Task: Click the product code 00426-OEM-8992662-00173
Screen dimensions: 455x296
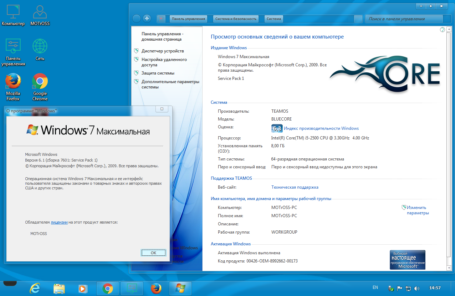Action: [x=272, y=261]
